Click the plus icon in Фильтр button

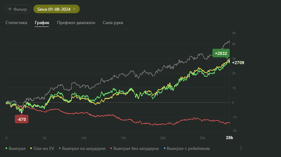[x=10, y=9]
